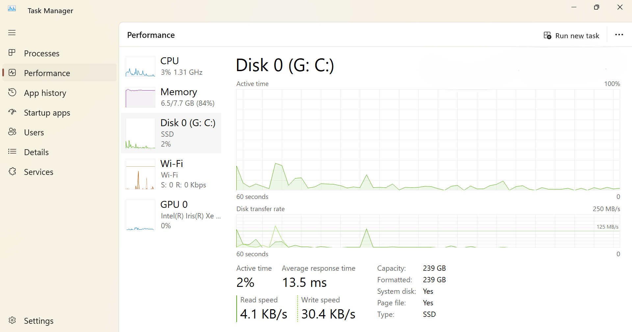Screen dimensions: 632x332
Task: Open Settings from the sidebar
Action: click(x=38, y=320)
